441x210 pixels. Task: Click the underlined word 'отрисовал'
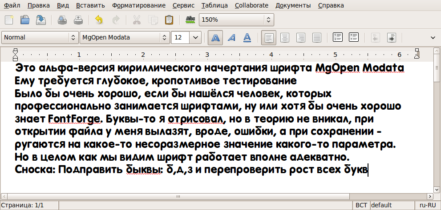coord(196,119)
